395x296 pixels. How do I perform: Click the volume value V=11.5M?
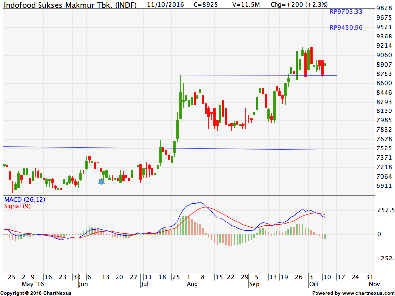click(246, 4)
